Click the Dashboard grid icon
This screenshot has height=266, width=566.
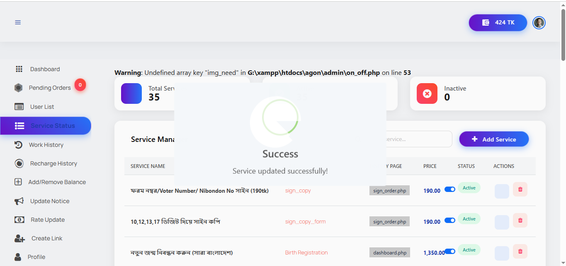19,69
